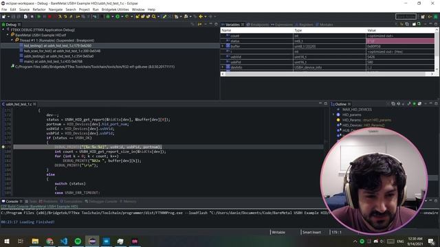Open the Window menu
This screenshot has height=247, width=440.
tap(138, 10)
